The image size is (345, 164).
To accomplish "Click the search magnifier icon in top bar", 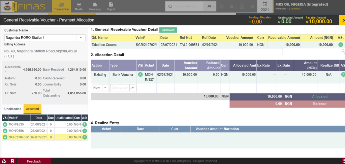I will pos(170,7).
